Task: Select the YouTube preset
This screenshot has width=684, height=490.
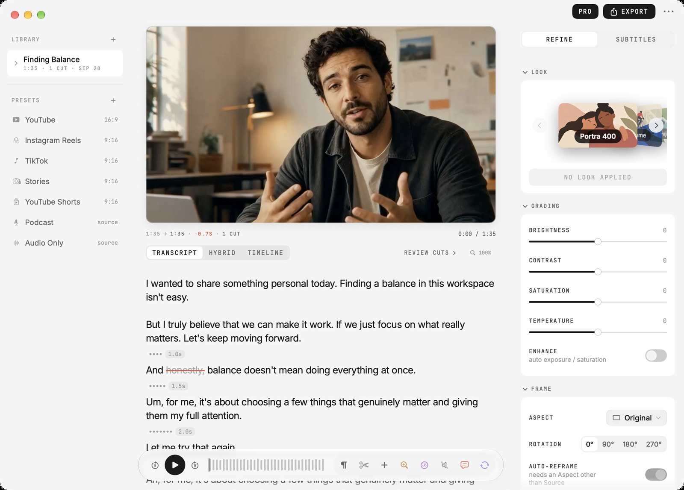Action: click(x=65, y=120)
